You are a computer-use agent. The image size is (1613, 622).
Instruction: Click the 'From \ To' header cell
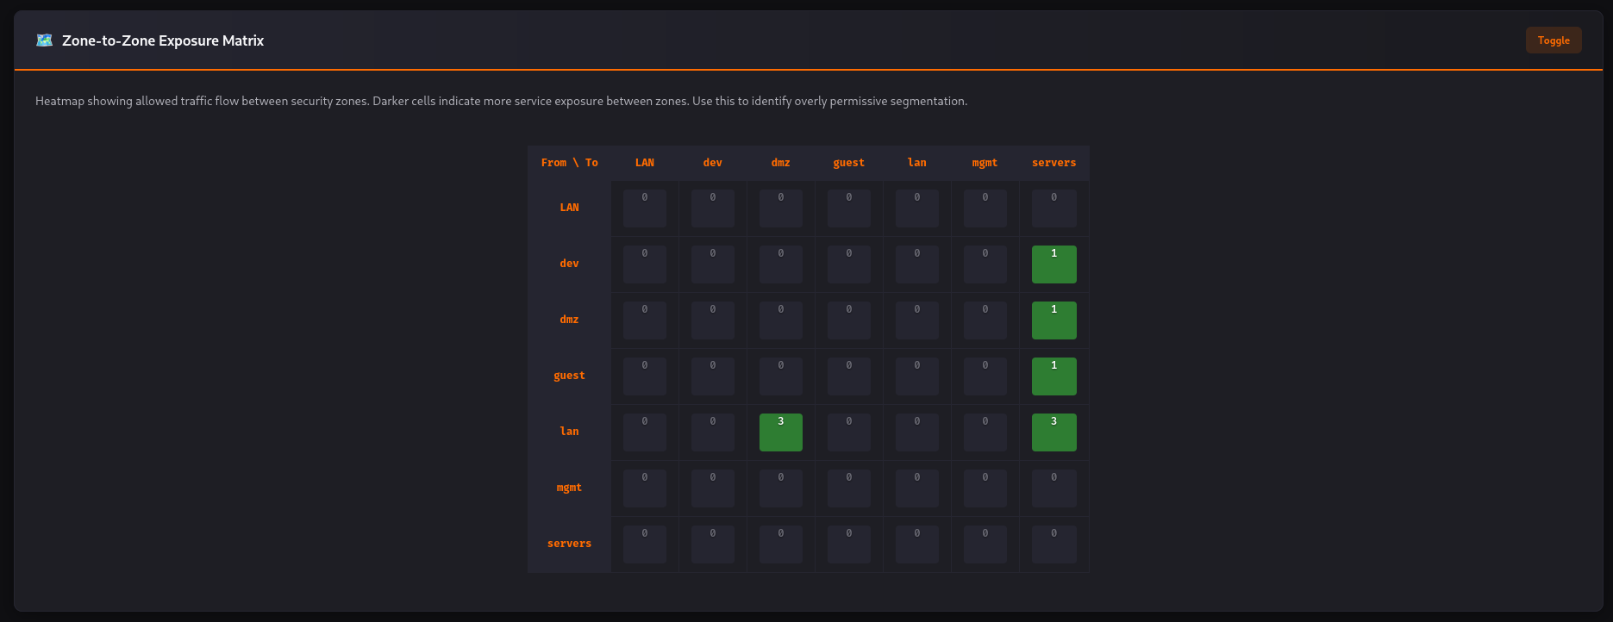point(569,163)
